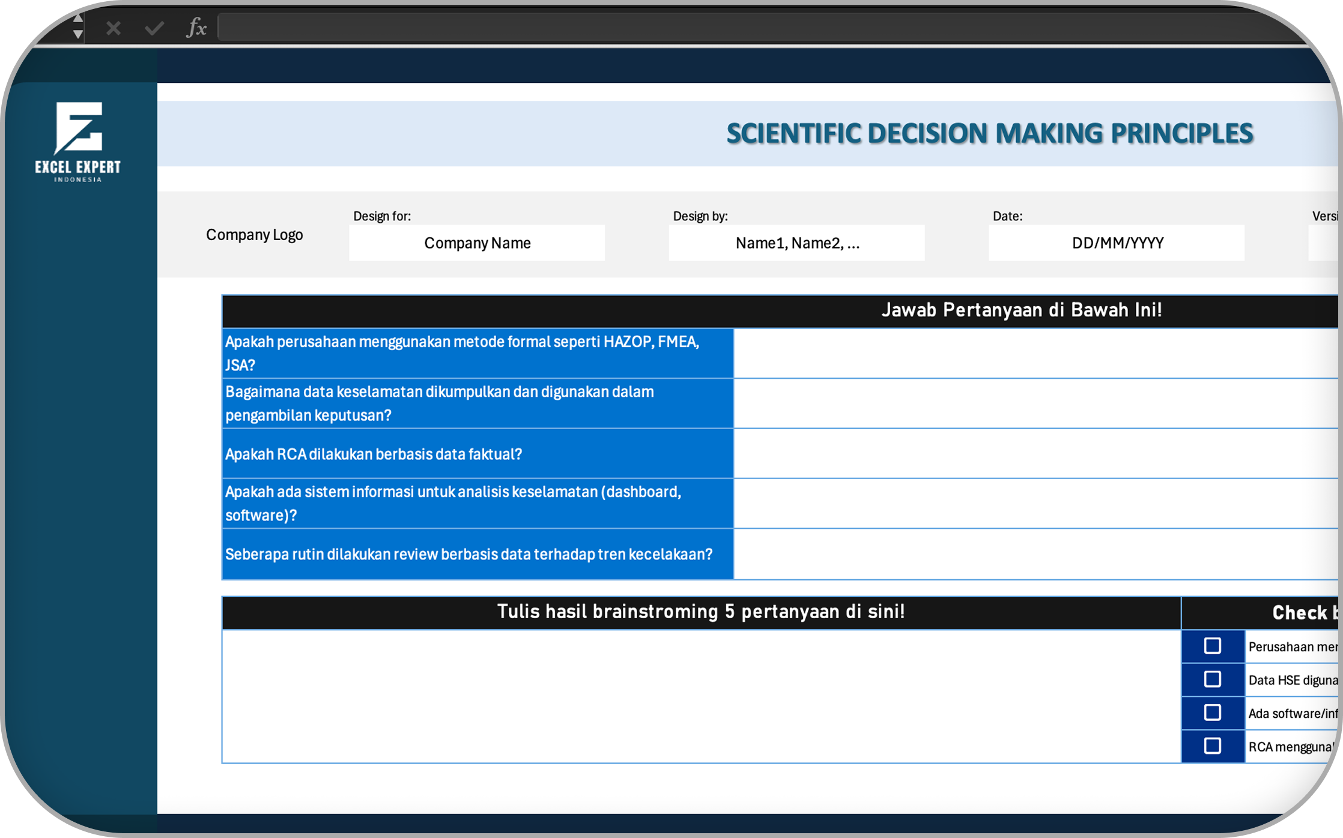Click the brainstorming results text area

700,696
